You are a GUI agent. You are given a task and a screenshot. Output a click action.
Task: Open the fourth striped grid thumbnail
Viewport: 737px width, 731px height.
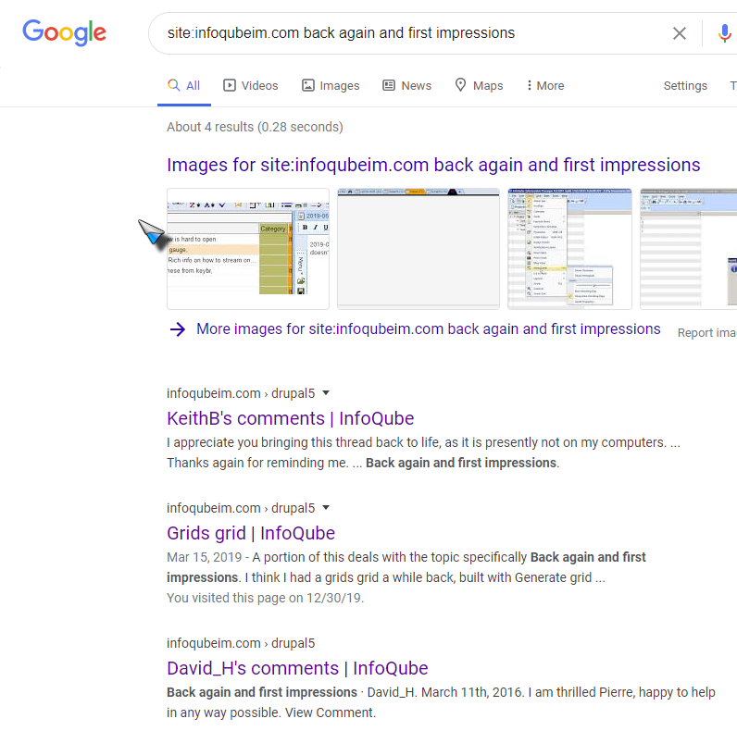coord(689,249)
